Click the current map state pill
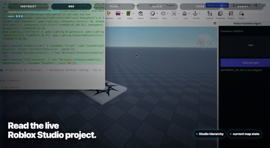Viewport: 270px width, 148px height. click(x=245, y=134)
